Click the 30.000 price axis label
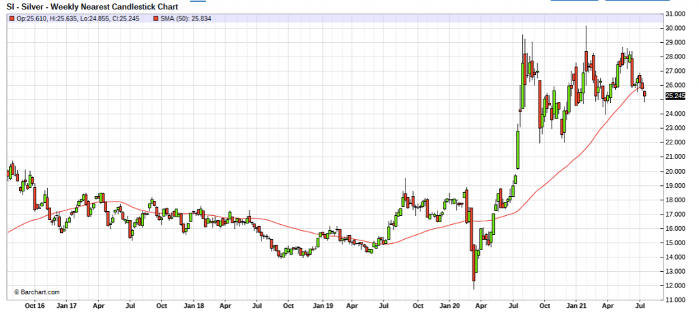Screen dimensions: 699x314 (x=676, y=28)
